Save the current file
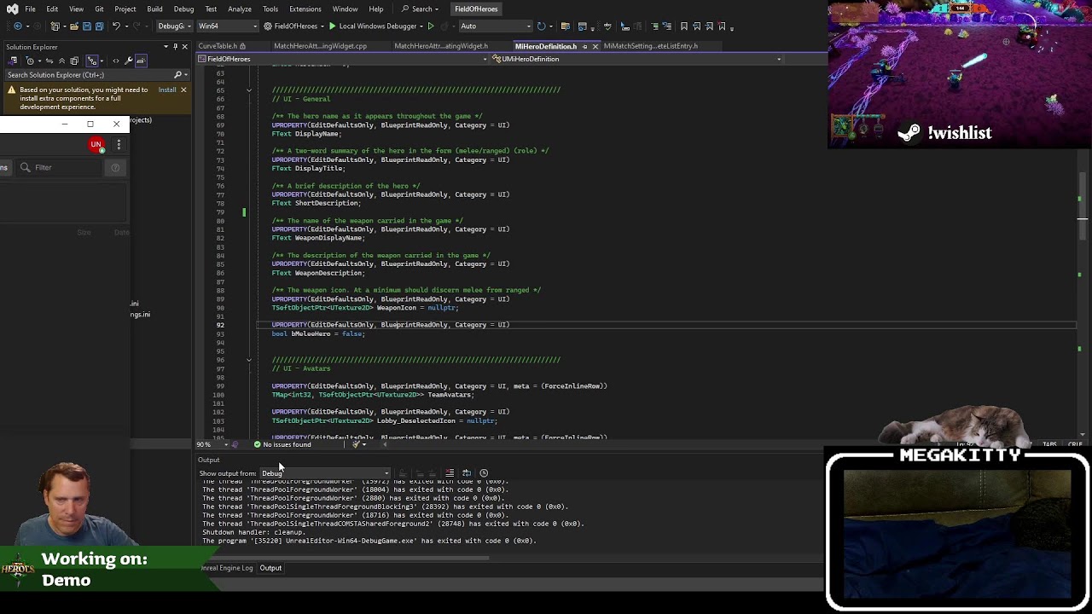The image size is (1092, 614). pos(87,26)
